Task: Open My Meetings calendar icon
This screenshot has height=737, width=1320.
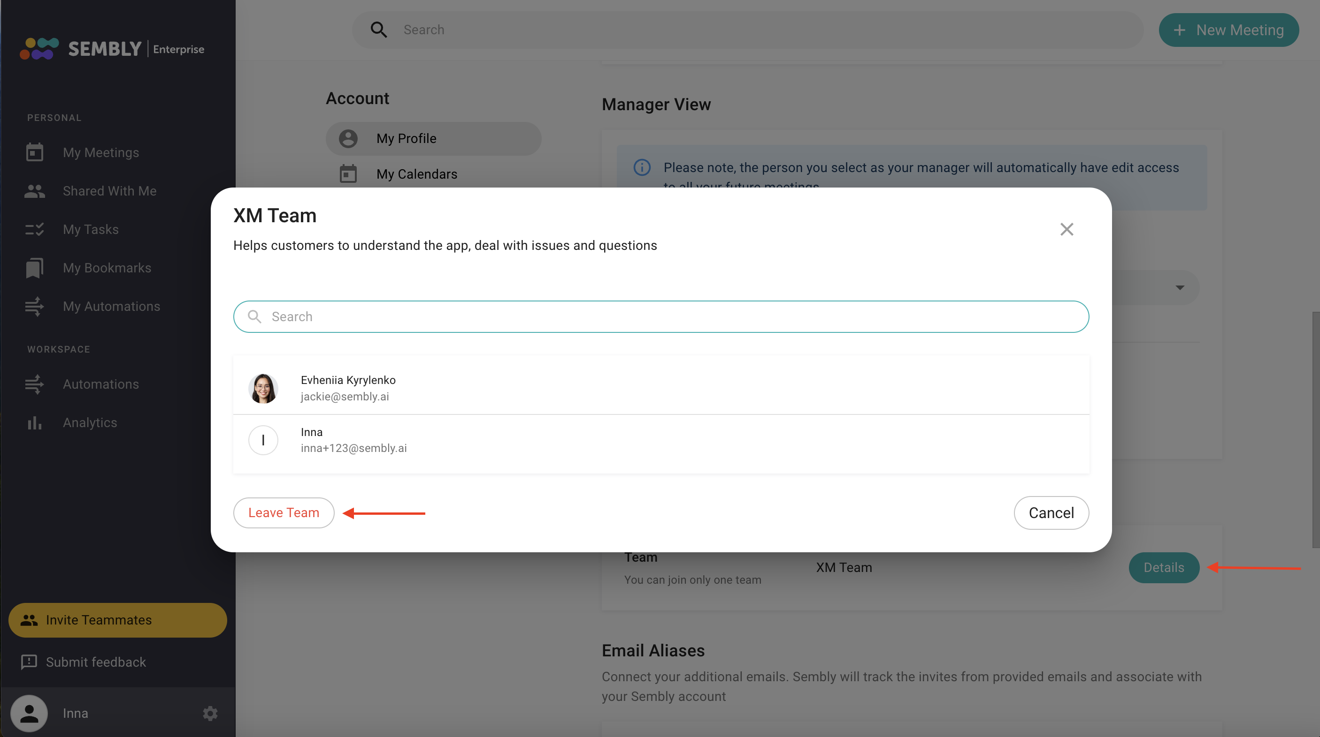Action: pyautogui.click(x=34, y=152)
